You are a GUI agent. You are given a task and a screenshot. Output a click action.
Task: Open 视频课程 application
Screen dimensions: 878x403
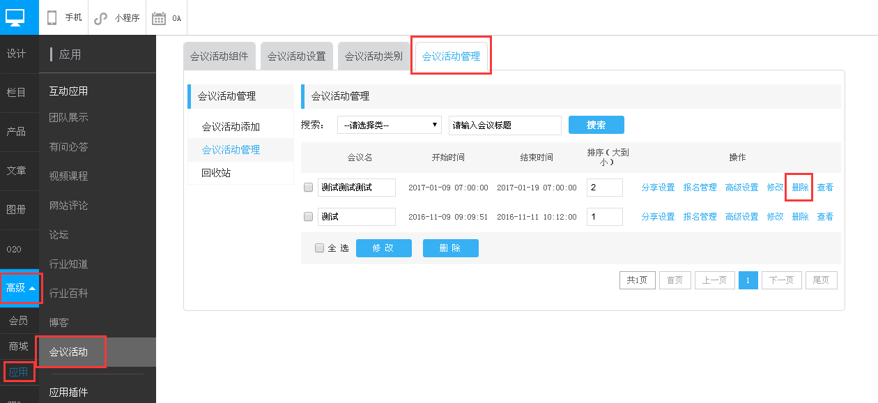(x=68, y=176)
